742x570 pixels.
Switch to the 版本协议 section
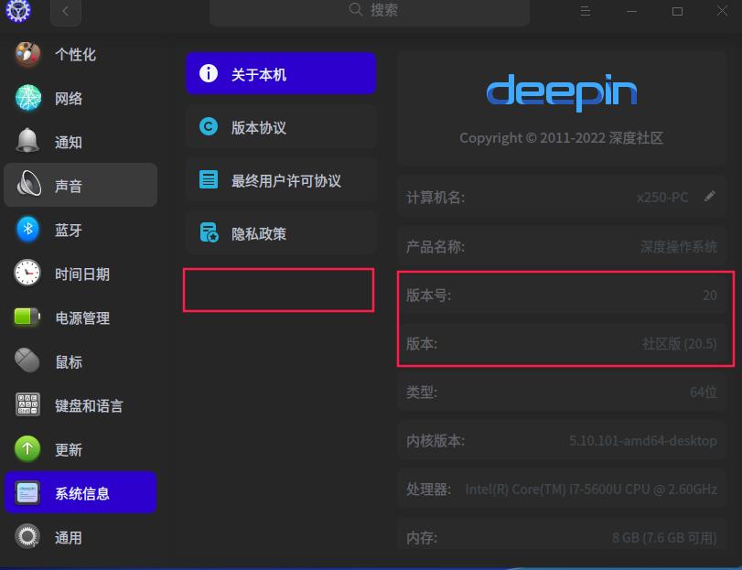[x=280, y=125]
